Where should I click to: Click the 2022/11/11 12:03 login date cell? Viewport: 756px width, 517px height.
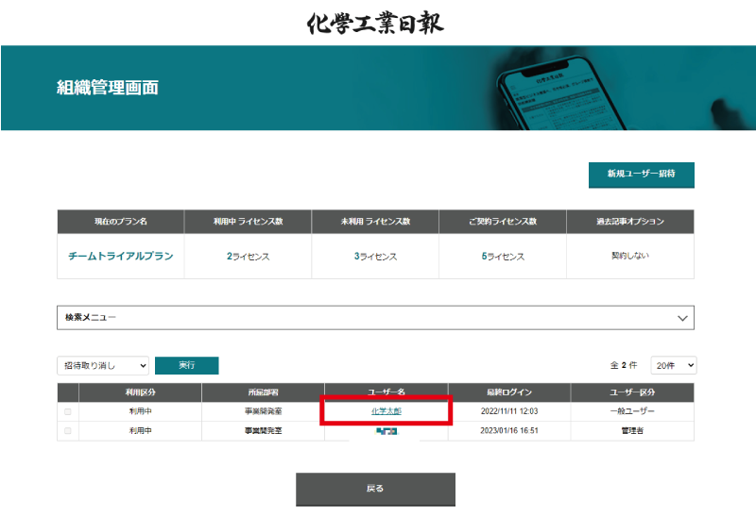(509, 411)
